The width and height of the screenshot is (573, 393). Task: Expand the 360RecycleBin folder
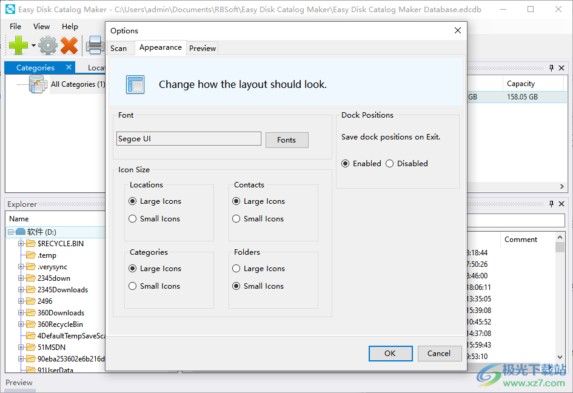tap(21, 324)
